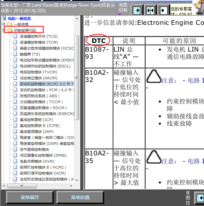Open 分动箱控制模块 (TCCM) item
The width and height of the screenshot is (204, 206).
(x=41, y=102)
